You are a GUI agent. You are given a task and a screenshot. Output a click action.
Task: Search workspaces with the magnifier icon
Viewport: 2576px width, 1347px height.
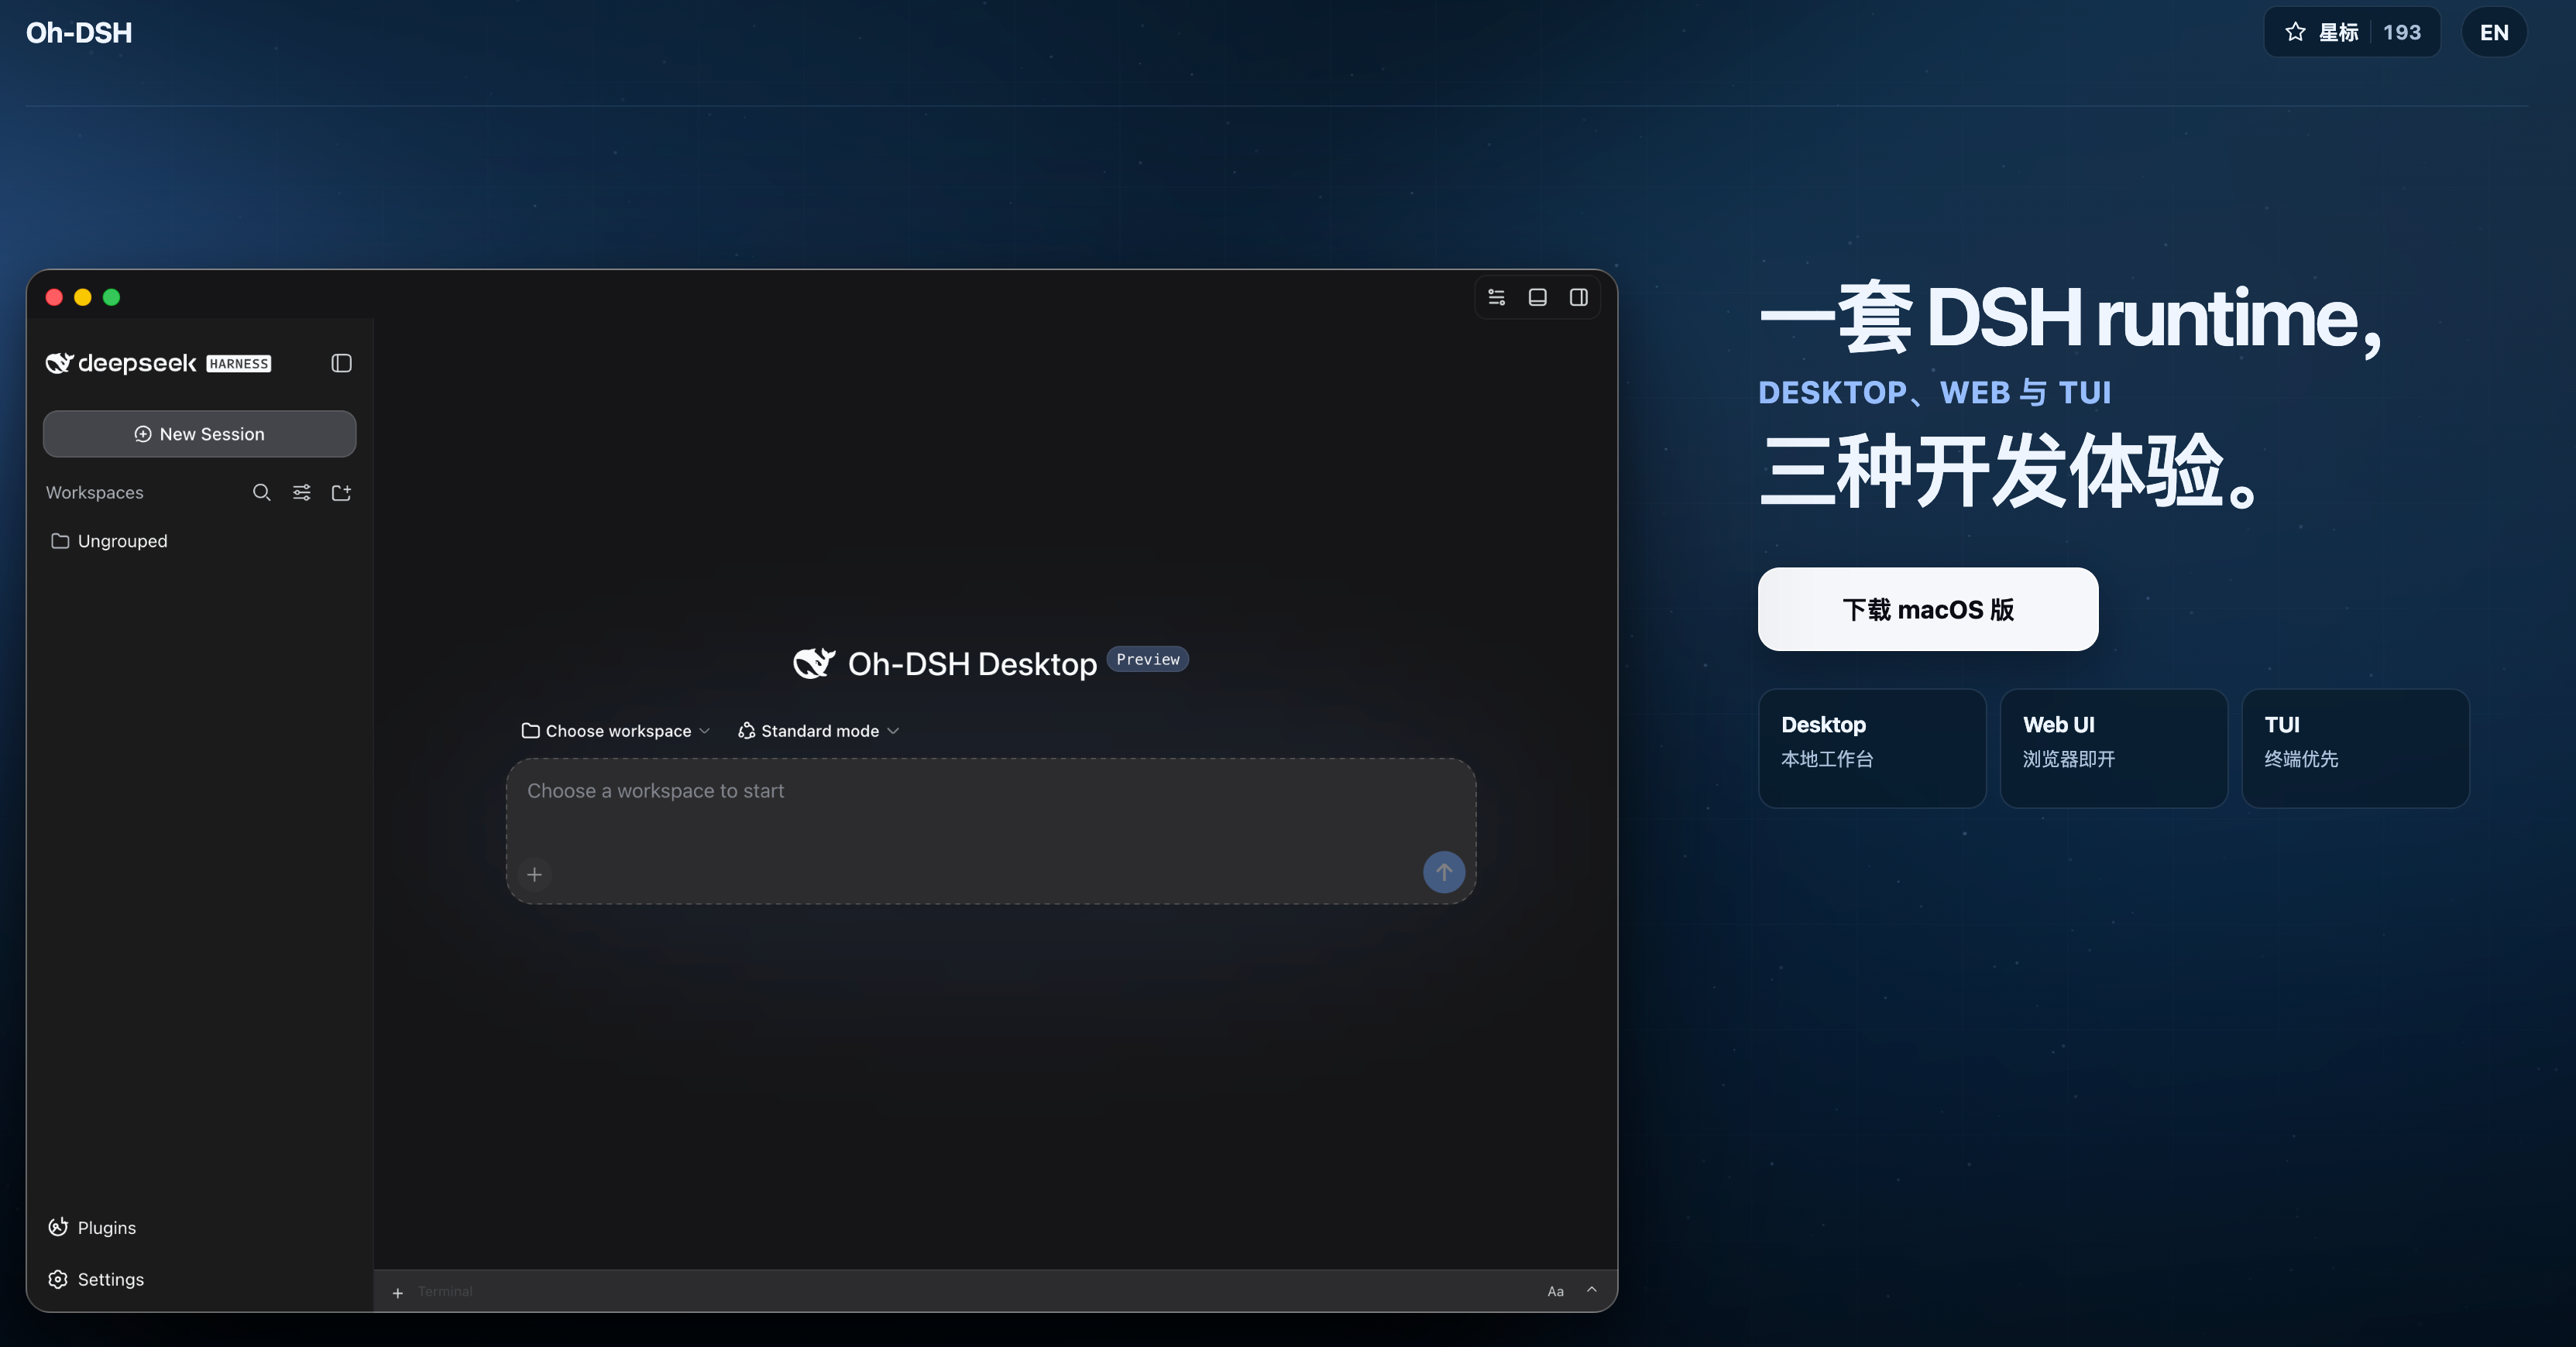261,492
